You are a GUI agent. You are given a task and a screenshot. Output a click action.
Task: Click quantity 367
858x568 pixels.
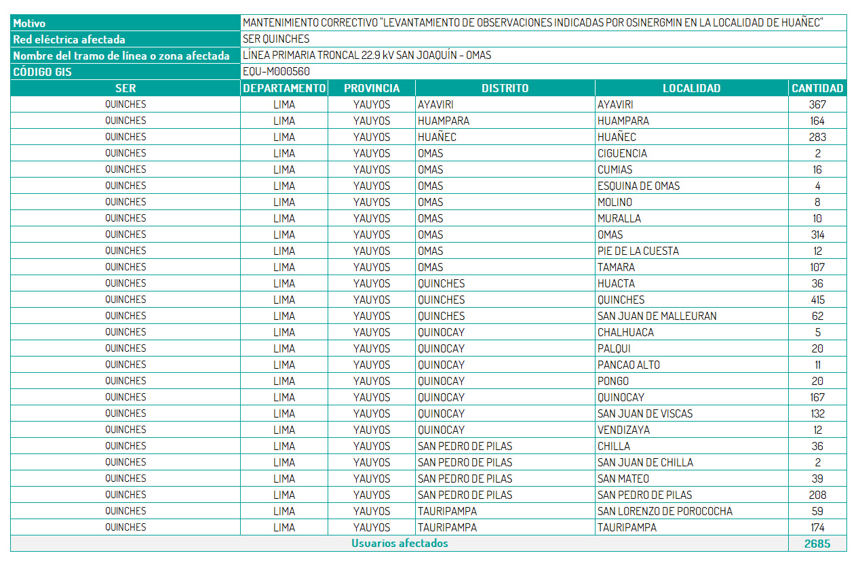(817, 104)
